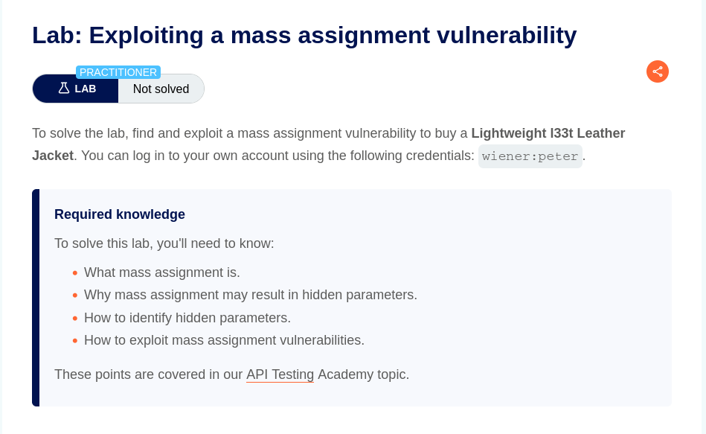Click the flask icon in the LAB badge

click(x=64, y=89)
